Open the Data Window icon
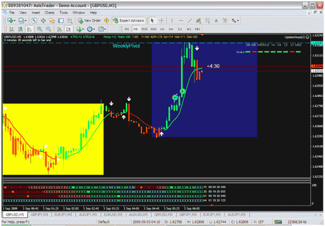This screenshot has height=226, width=325. tap(43, 20)
